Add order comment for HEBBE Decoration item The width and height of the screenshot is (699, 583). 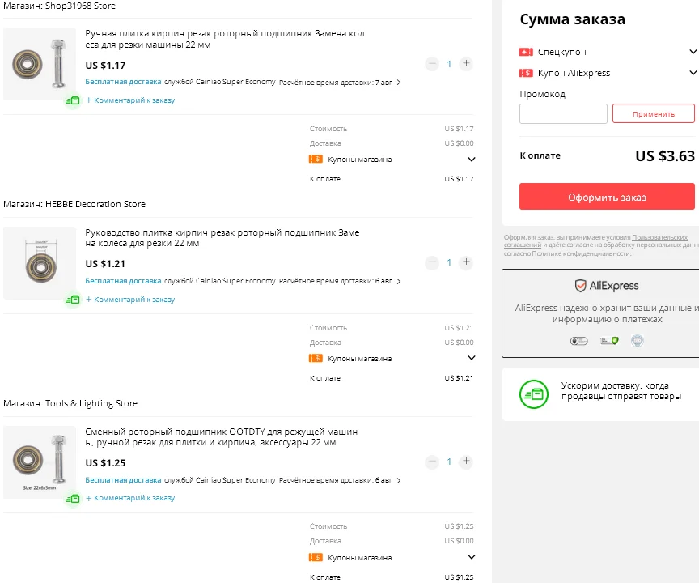tap(130, 300)
